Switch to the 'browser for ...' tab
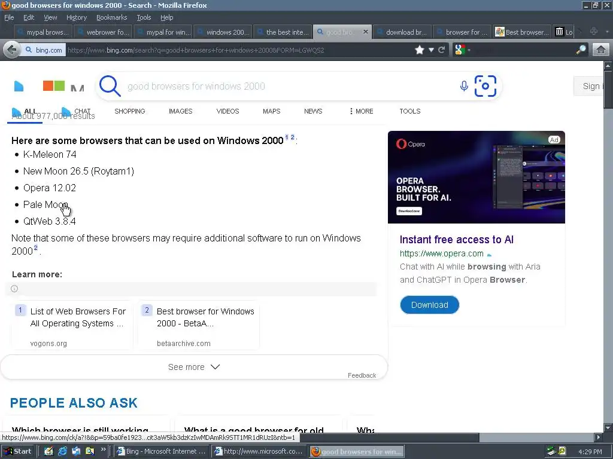Viewport: 613px width, 459px height. pyautogui.click(x=462, y=32)
